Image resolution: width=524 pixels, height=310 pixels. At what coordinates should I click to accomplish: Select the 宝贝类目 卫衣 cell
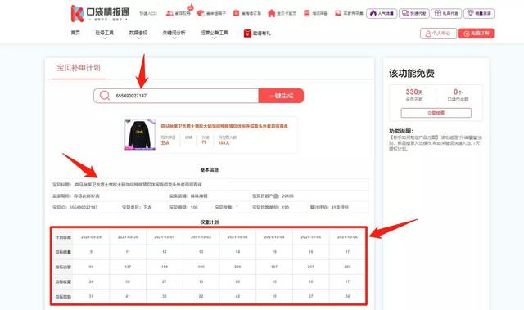pyautogui.click(x=137, y=207)
